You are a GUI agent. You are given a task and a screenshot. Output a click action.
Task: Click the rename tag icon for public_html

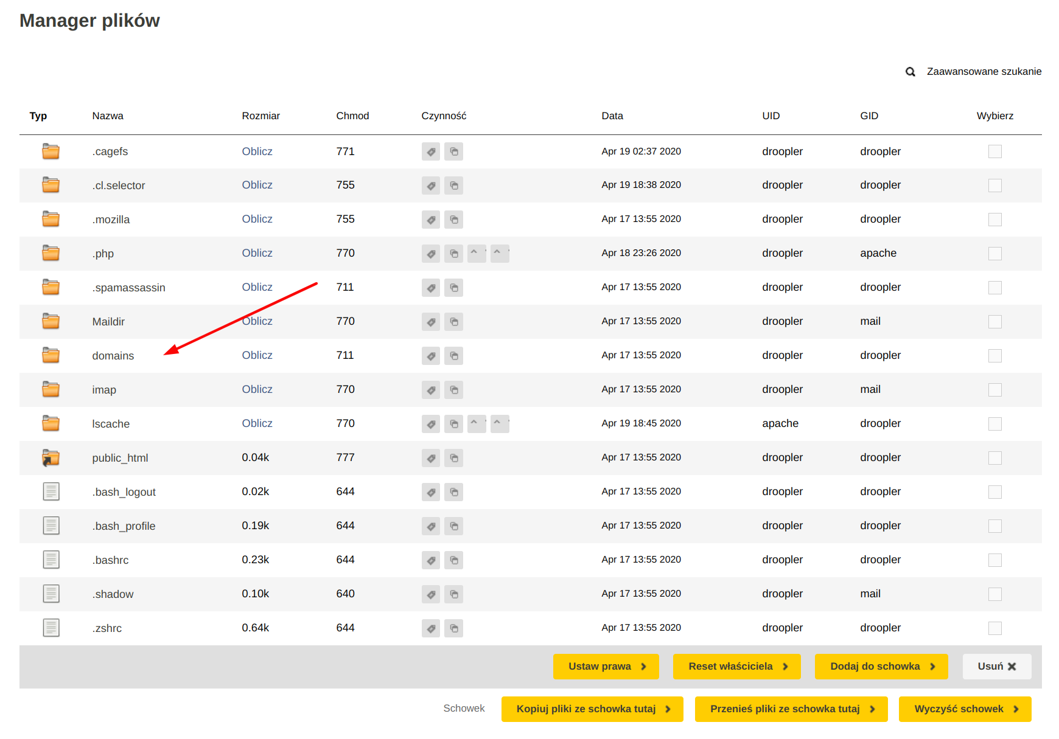pos(431,458)
